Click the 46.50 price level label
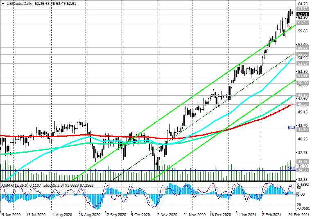 303,104
